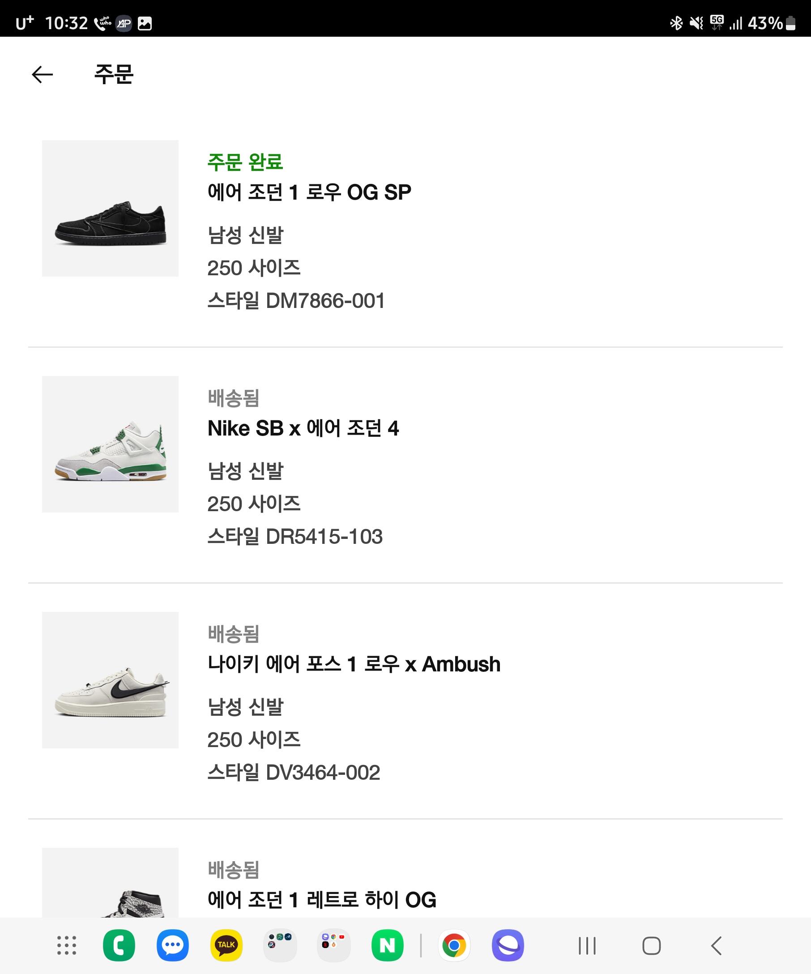Open the blue Messages app
The width and height of the screenshot is (811, 974).
coord(172,945)
